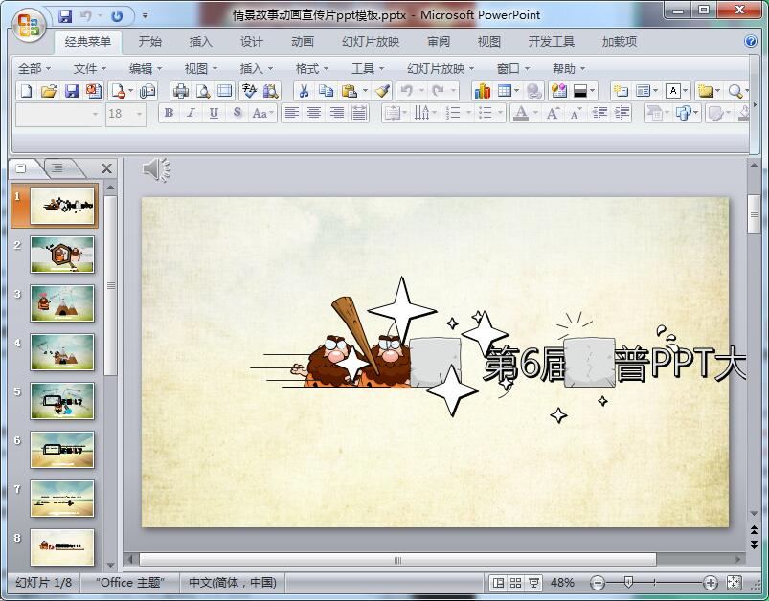Switch to the 开发工具 ribbon tab

tap(552, 42)
